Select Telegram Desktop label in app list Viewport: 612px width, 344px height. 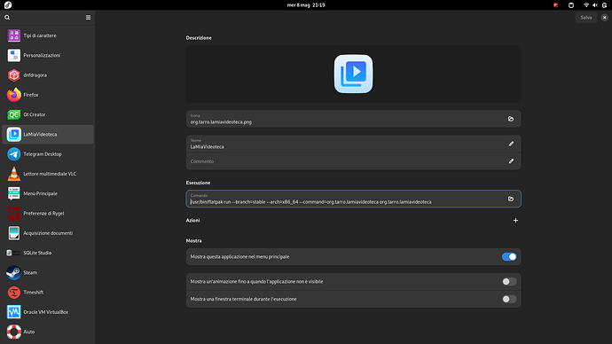point(43,154)
